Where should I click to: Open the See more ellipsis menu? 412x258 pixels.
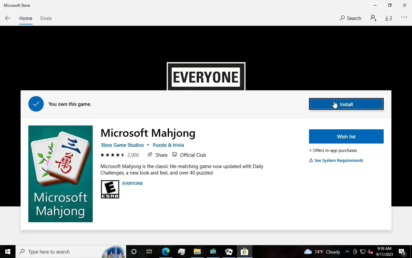[x=404, y=18]
